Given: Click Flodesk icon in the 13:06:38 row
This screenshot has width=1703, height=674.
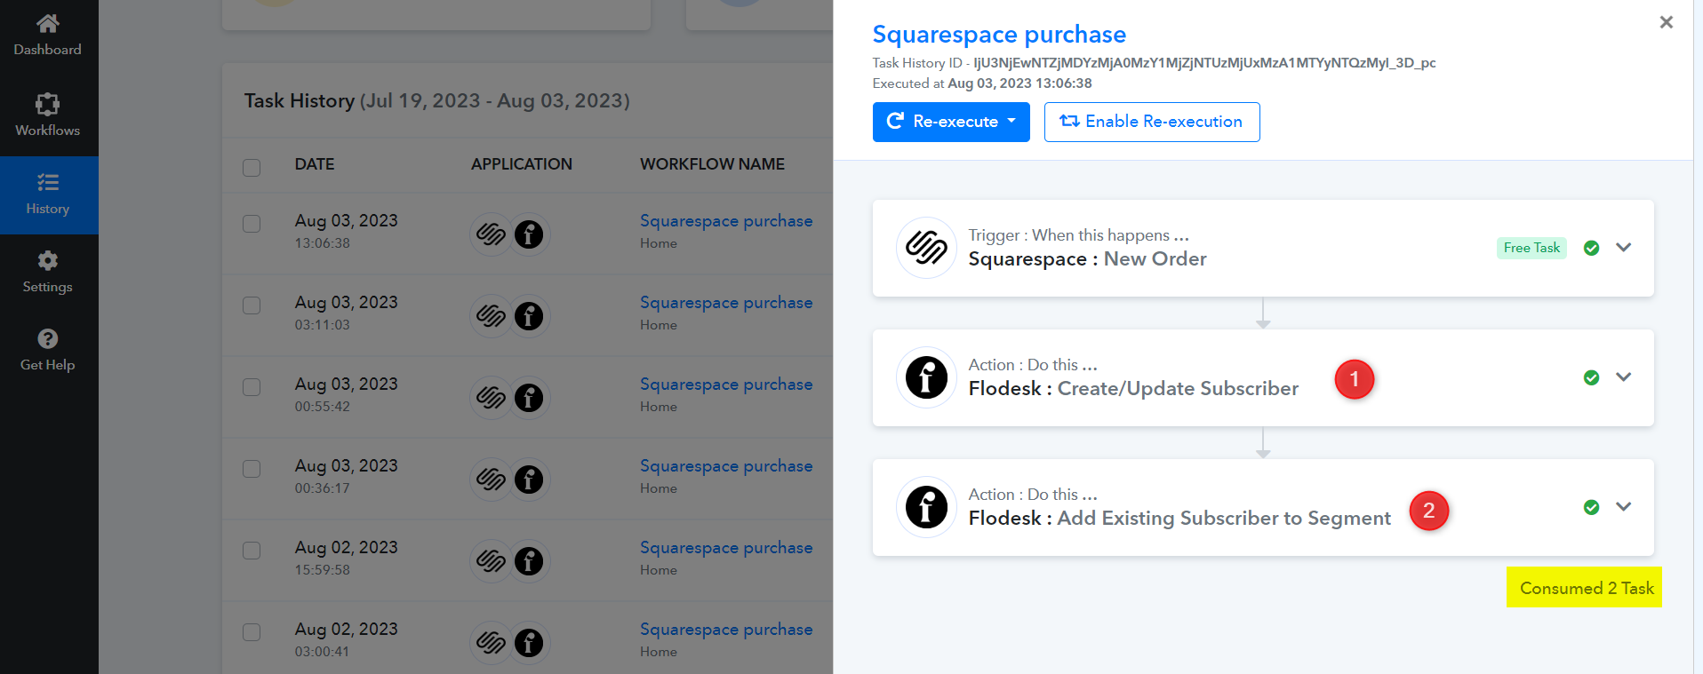Looking at the screenshot, I should (x=529, y=234).
